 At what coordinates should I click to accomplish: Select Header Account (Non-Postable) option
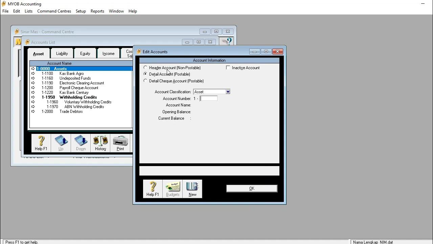point(145,67)
